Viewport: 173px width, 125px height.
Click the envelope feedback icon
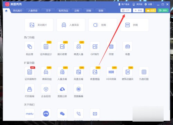click(95, 114)
